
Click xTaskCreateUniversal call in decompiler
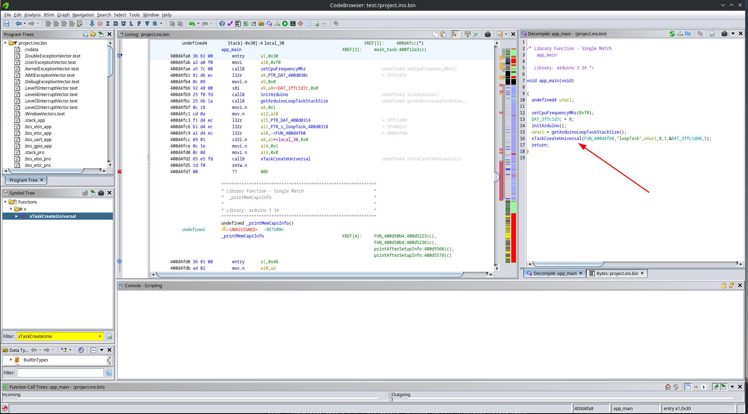(x=556, y=139)
